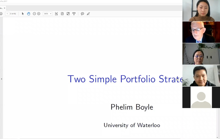The width and height of the screenshot is (220, 139).
Task: Click the zoom out minus button
Action: point(34,14)
